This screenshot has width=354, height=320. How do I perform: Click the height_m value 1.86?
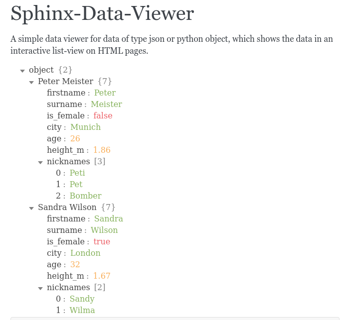coord(102,150)
